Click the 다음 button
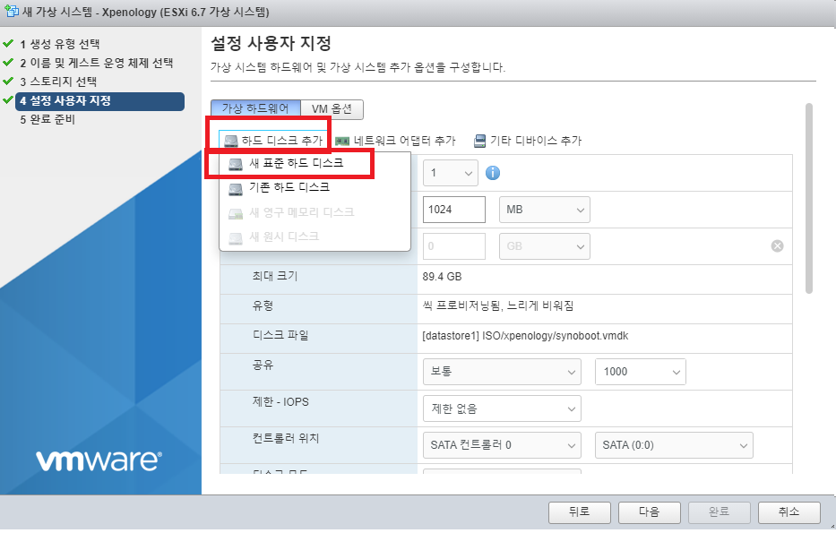Screen dimensions: 836x533 coord(650,512)
